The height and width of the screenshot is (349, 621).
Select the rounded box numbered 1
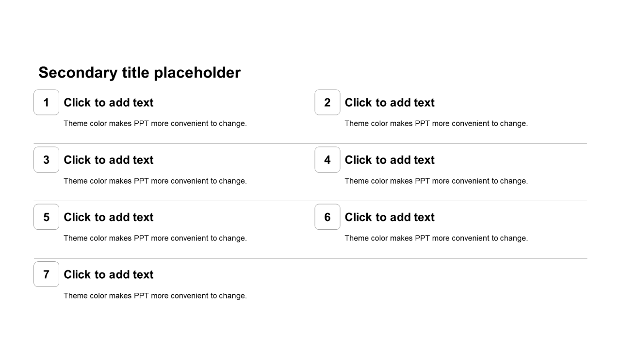click(x=47, y=102)
